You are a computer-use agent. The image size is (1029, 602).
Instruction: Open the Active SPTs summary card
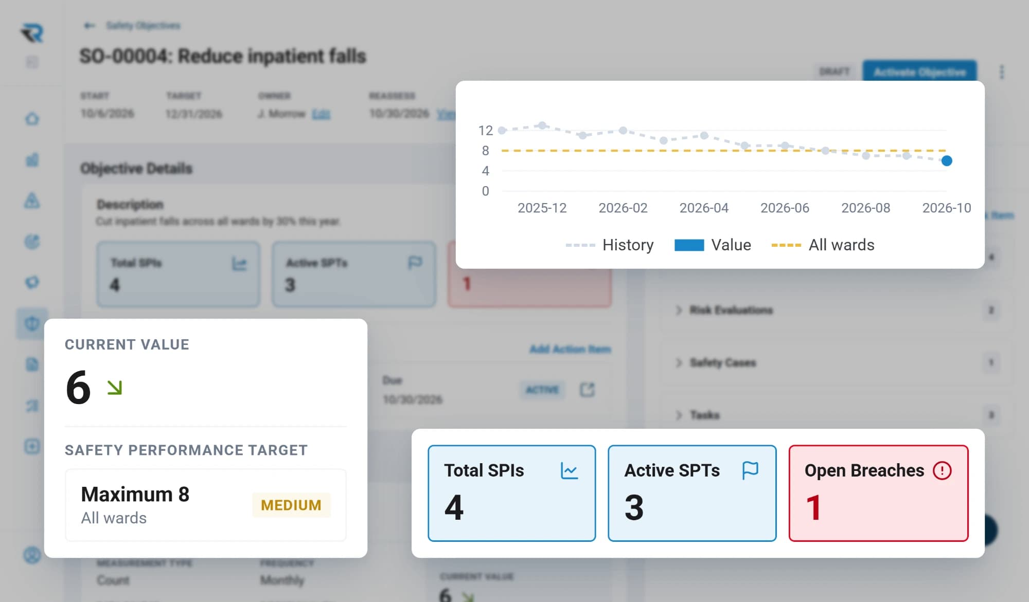click(692, 493)
